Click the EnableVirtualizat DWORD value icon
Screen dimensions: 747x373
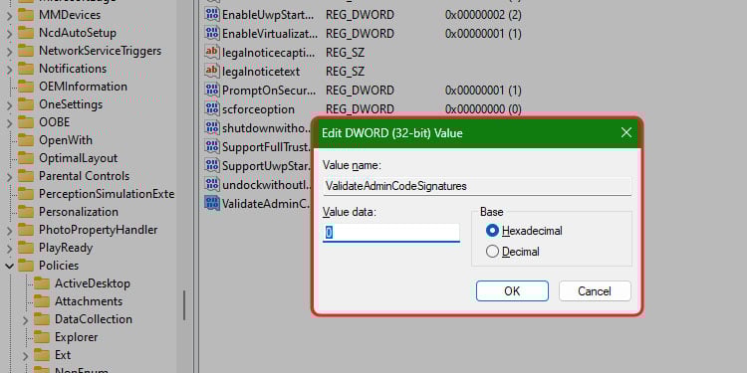[211, 33]
